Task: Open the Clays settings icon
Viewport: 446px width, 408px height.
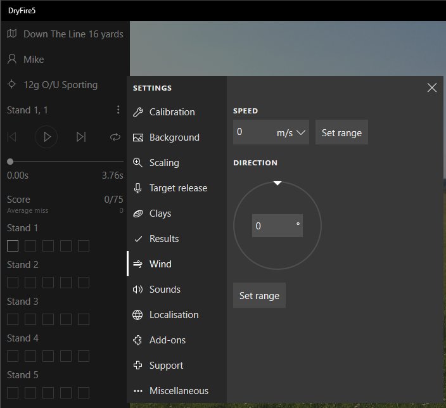Action: pos(138,214)
